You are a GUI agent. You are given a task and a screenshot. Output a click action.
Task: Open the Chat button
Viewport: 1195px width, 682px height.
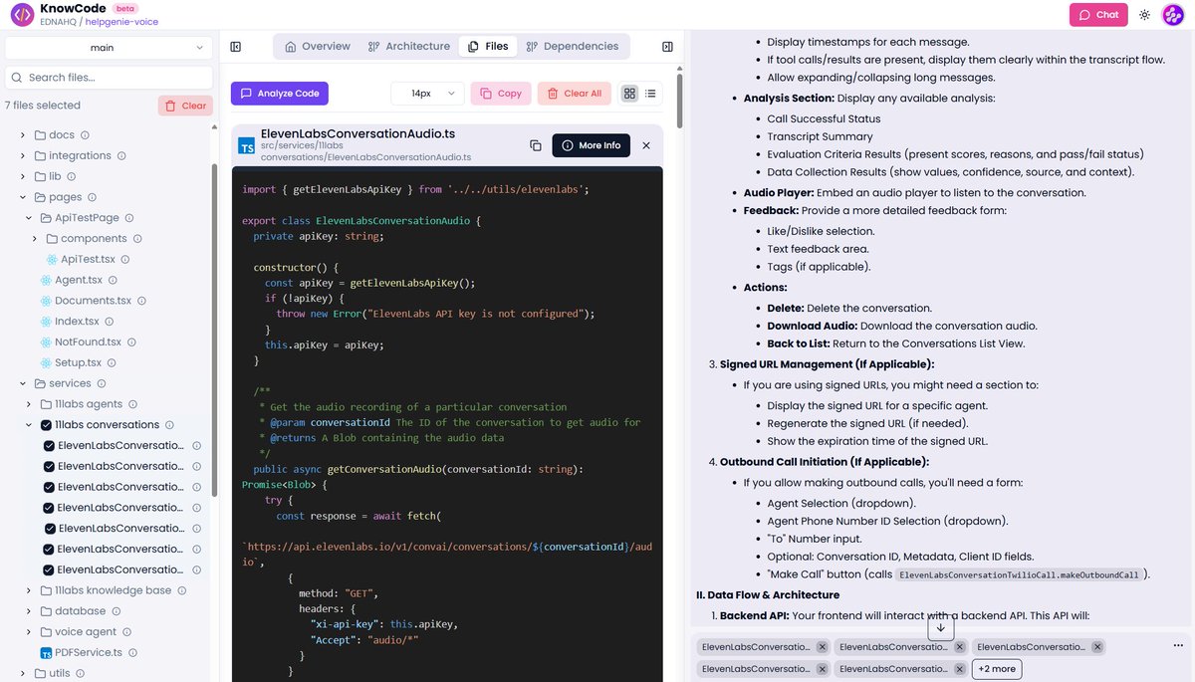coord(1098,15)
